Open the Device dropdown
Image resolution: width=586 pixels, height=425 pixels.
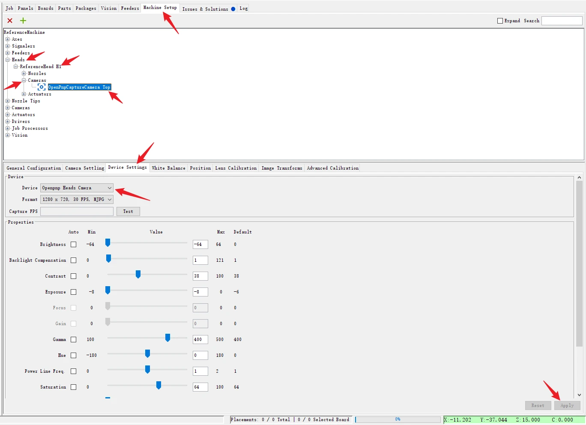coord(77,188)
